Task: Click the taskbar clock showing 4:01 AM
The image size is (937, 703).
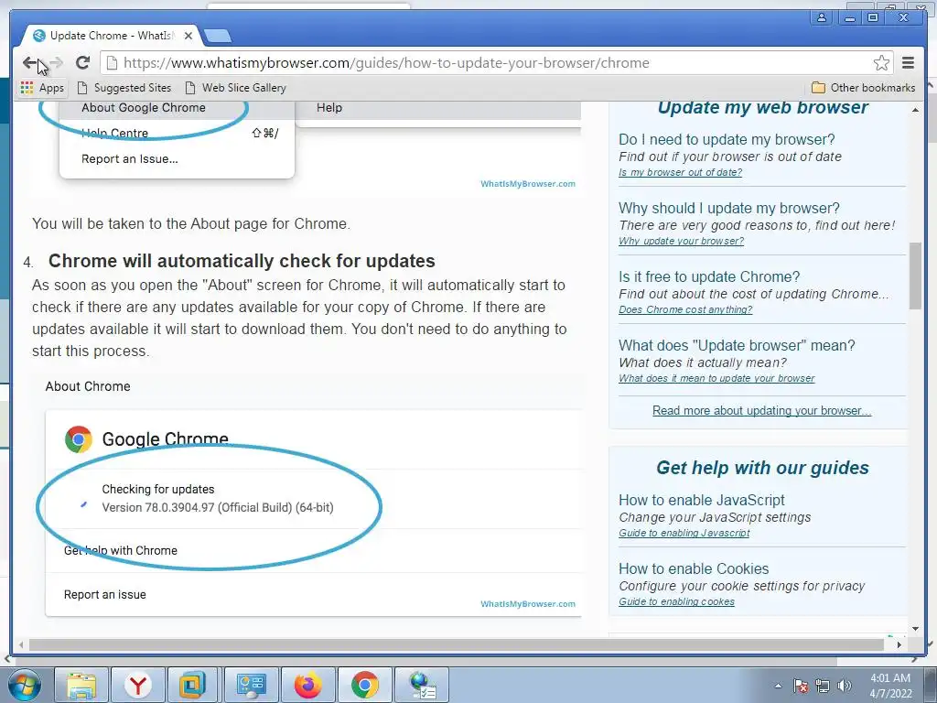Action: [x=890, y=686]
